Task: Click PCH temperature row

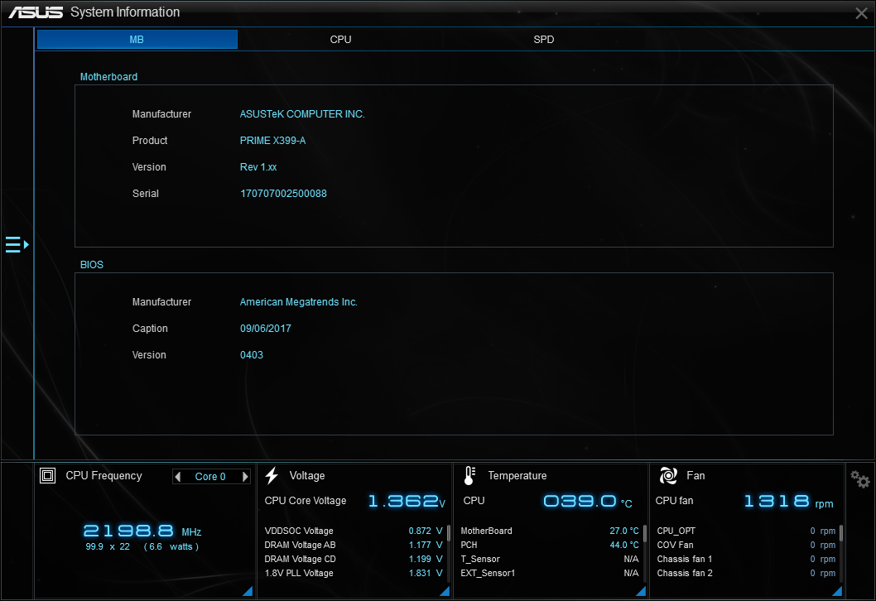Action: [x=550, y=545]
